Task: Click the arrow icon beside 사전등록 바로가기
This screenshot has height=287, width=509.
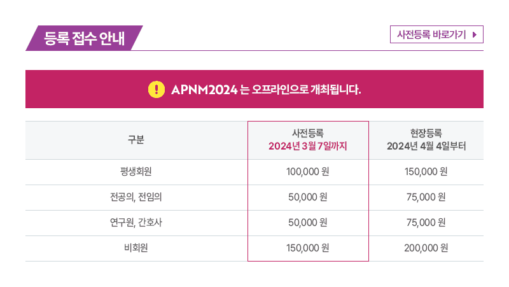Action: tap(475, 34)
